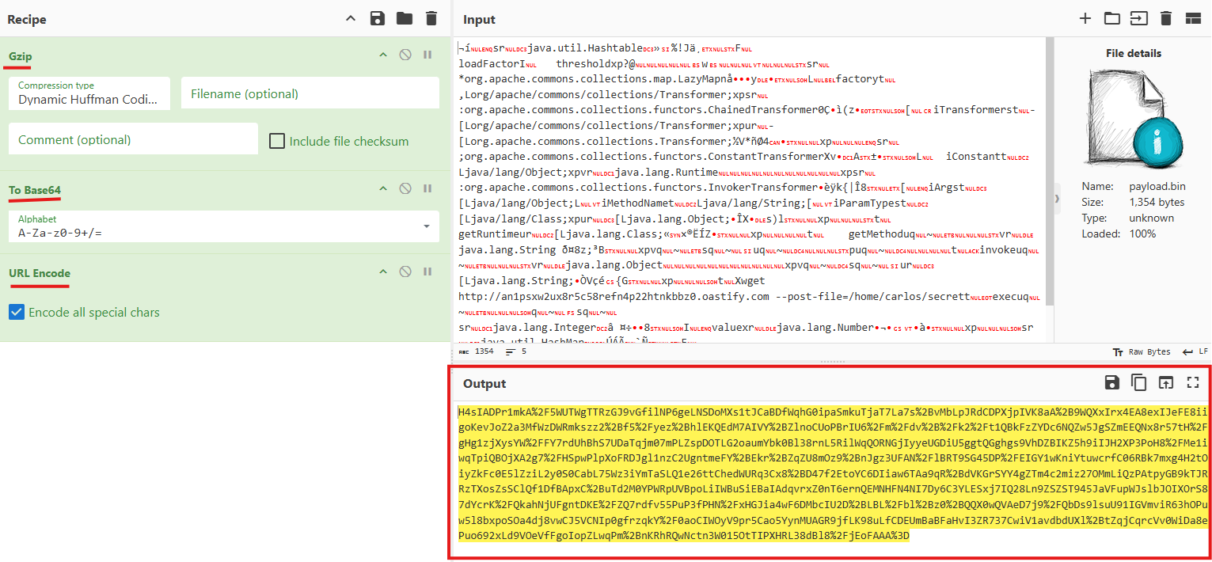Toggle breakpoint on To Base64

tap(427, 188)
